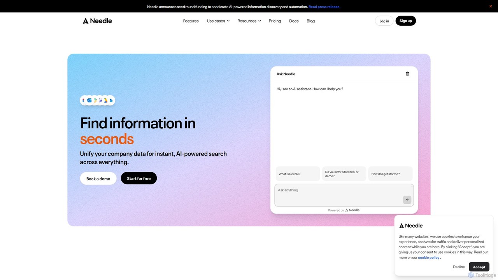Click Book a demo
Image resolution: width=498 pixels, height=280 pixels.
point(98,178)
